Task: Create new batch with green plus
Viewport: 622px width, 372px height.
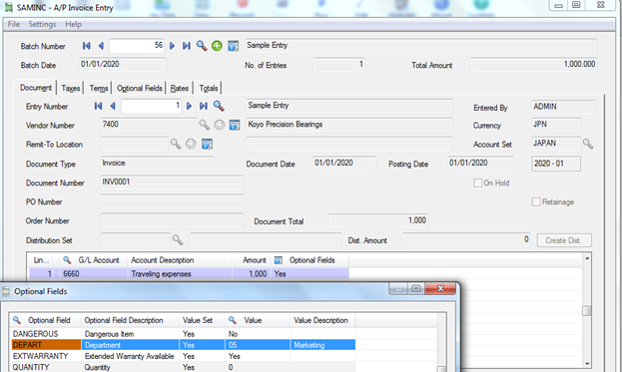Action: 217,46
